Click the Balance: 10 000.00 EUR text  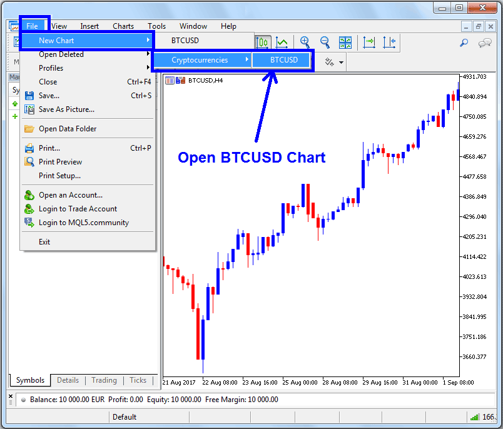pyautogui.click(x=68, y=400)
